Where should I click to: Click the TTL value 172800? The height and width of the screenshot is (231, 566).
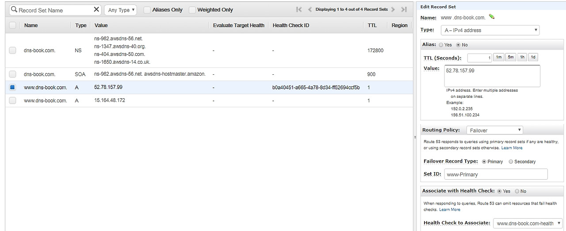(375, 50)
